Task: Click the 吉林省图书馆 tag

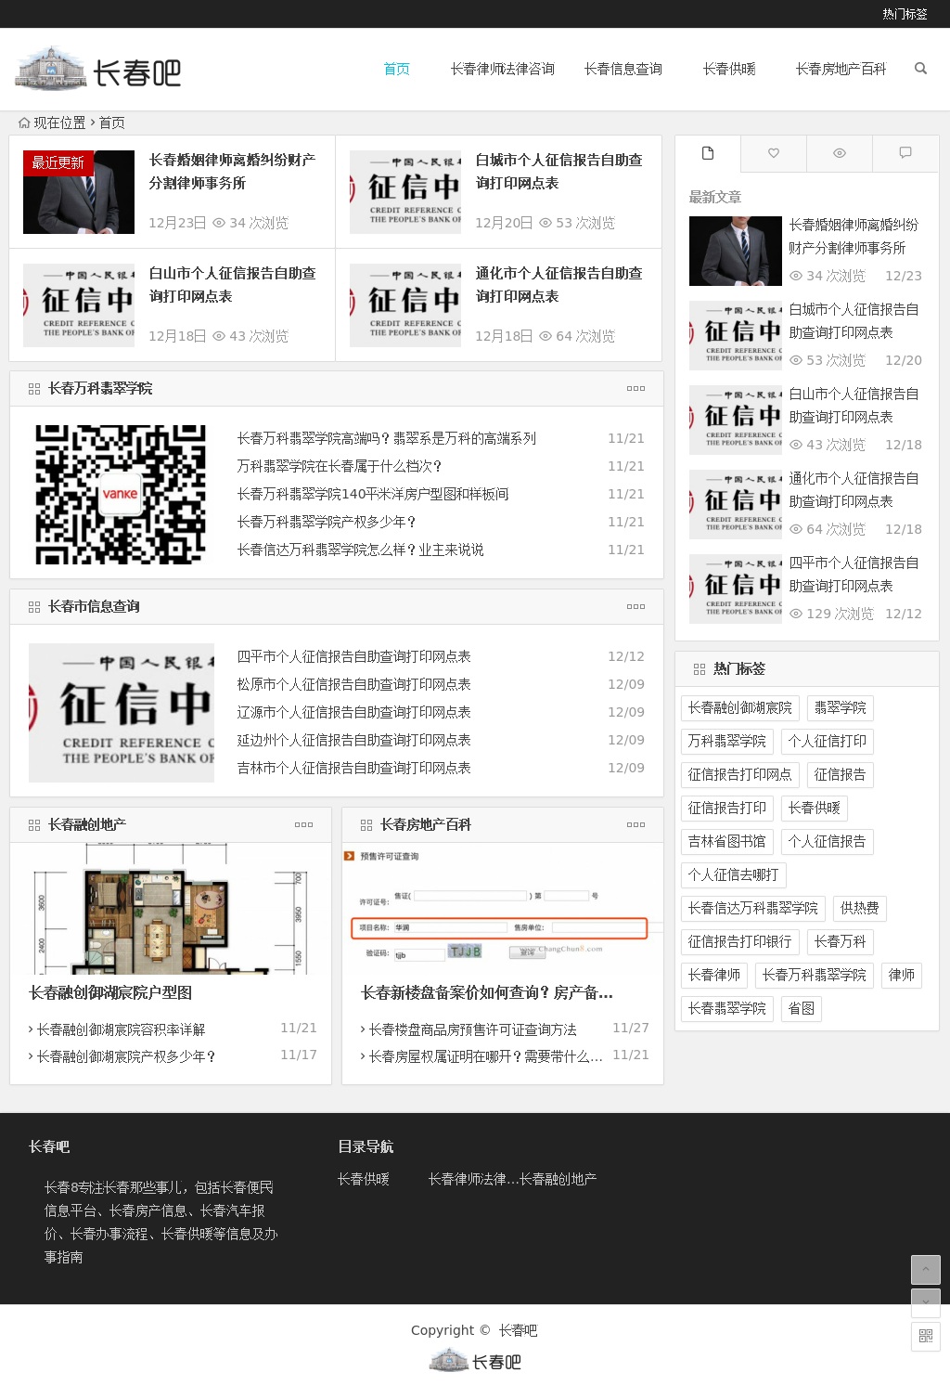Action: pos(726,842)
